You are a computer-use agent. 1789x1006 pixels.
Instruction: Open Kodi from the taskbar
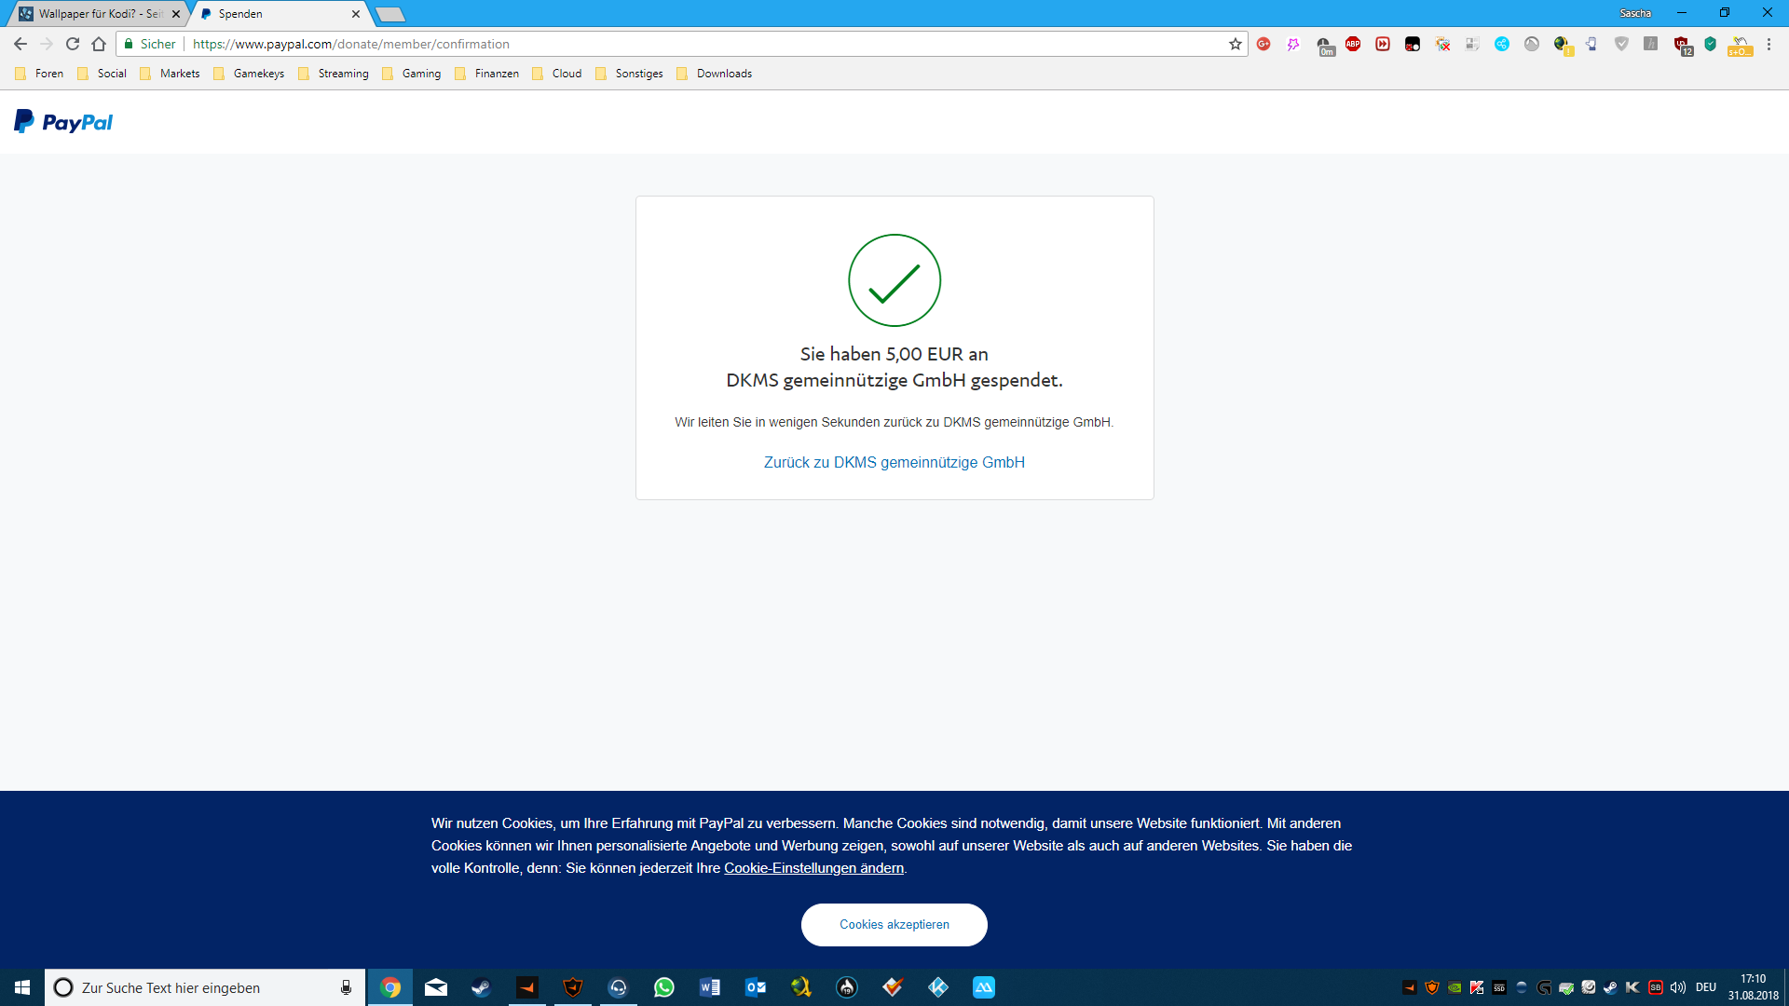pyautogui.click(x=938, y=987)
